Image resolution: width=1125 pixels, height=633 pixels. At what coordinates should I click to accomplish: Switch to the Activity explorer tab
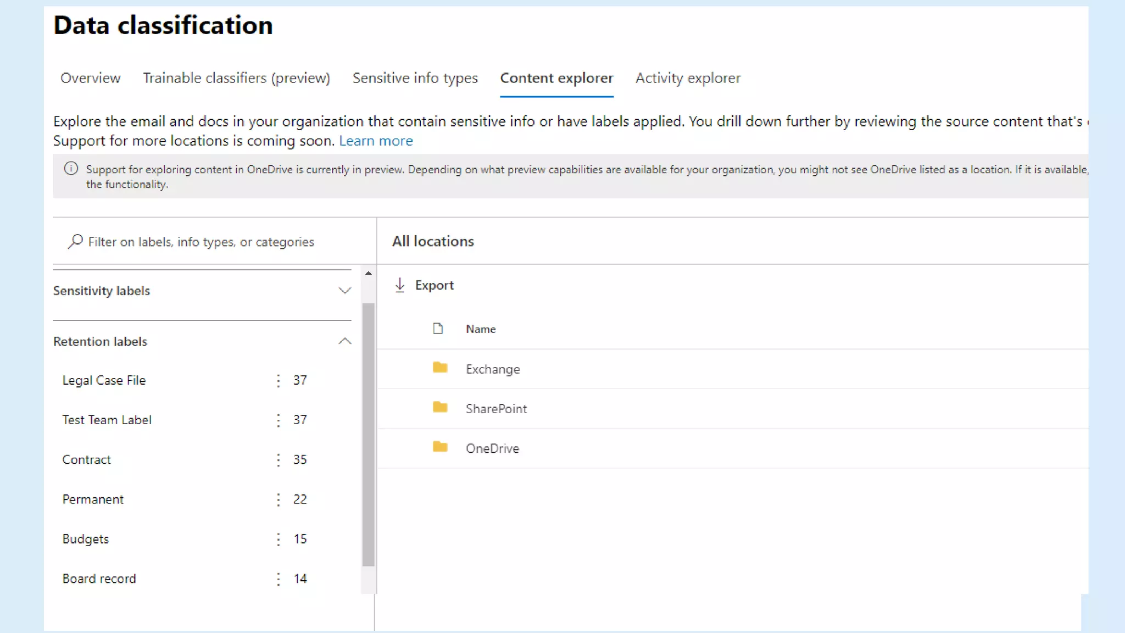(x=688, y=78)
